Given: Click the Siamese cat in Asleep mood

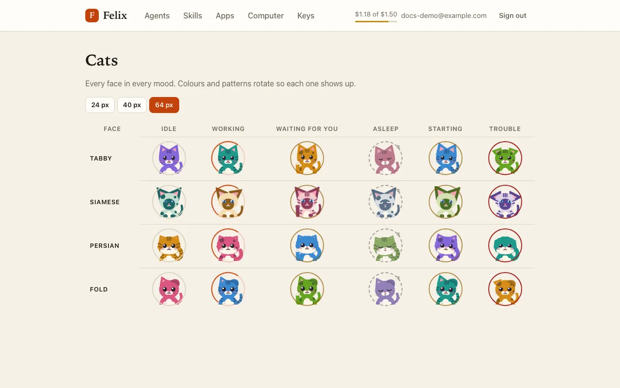Looking at the screenshot, I should 386,202.
